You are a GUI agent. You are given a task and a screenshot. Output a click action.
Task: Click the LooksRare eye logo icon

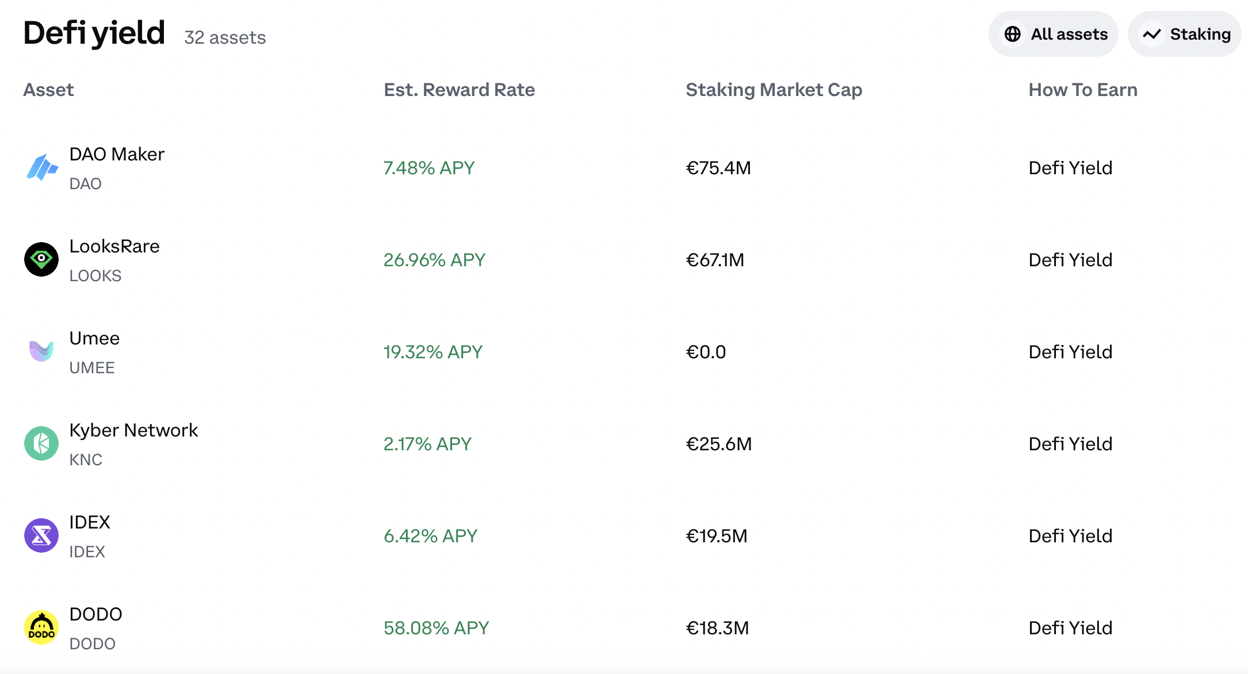pyautogui.click(x=41, y=259)
